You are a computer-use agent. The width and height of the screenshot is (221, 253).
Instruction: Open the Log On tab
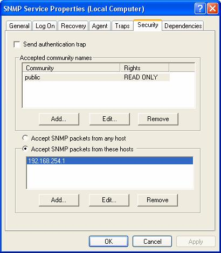45,26
